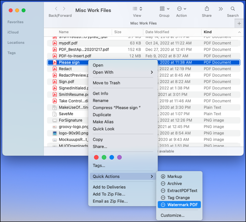Click the SmithResume PDF file icon
The width and height of the screenshot is (246, 222).
55,95
